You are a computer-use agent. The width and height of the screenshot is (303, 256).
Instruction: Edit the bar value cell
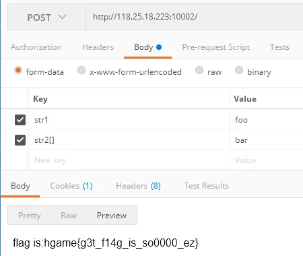[267, 140]
